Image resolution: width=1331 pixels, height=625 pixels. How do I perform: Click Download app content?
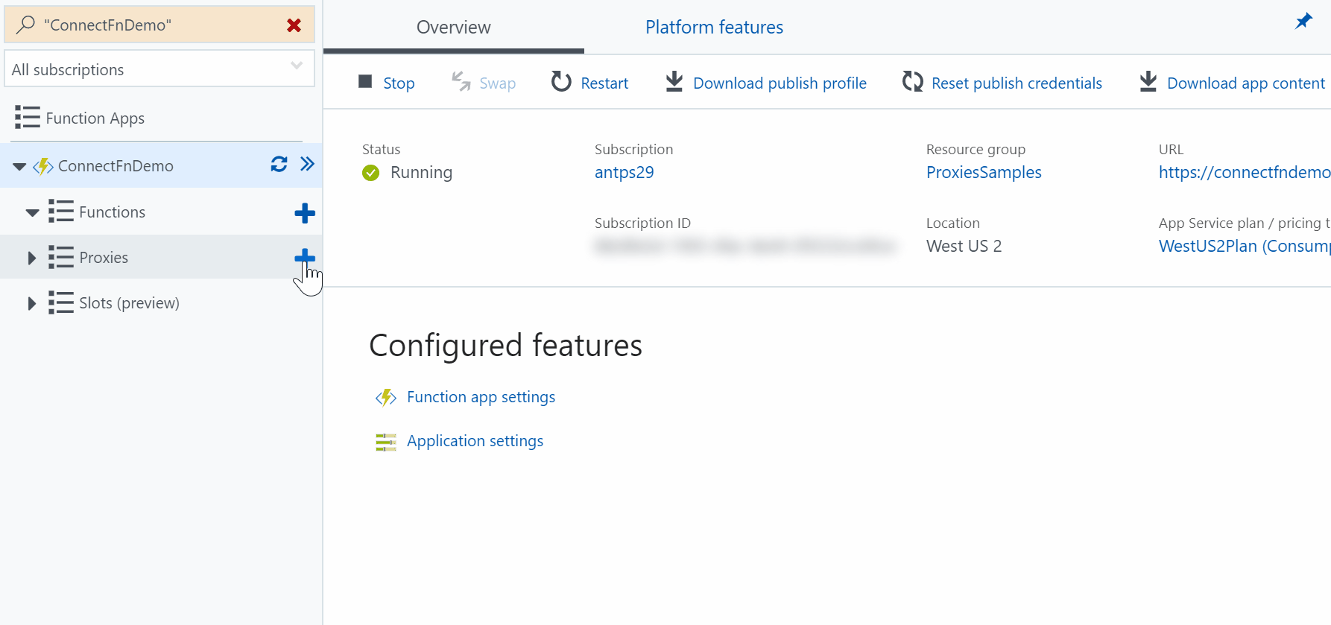[1233, 83]
